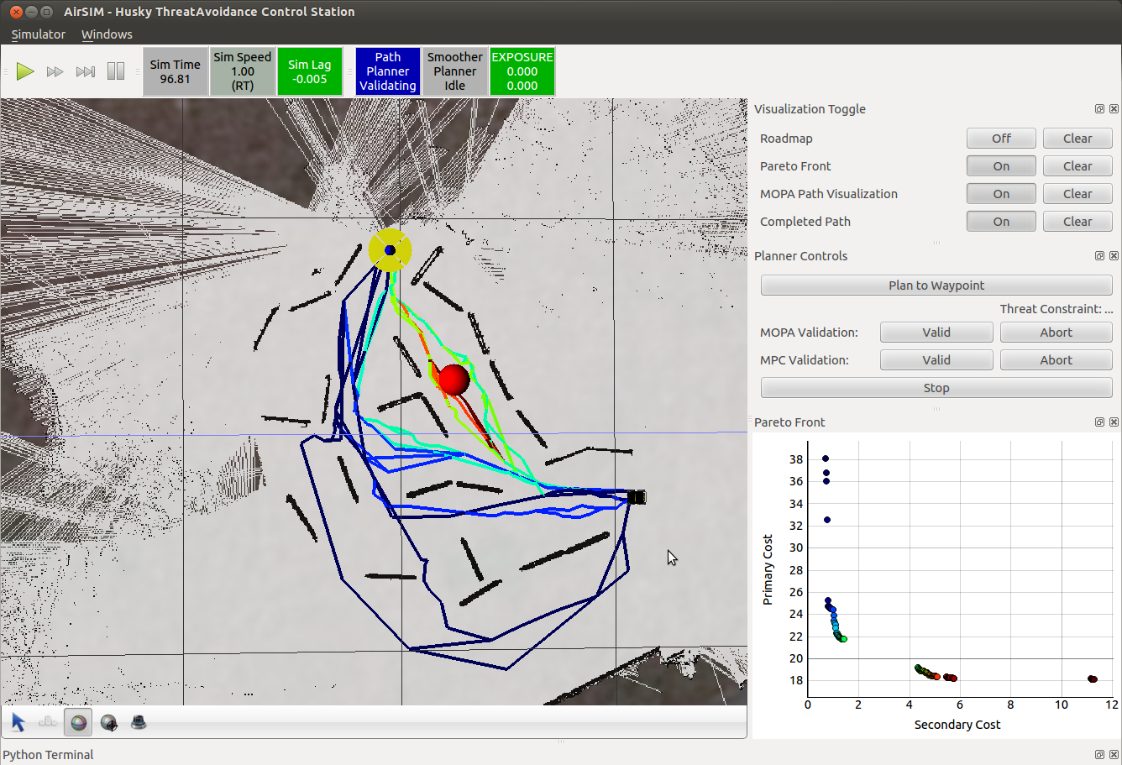
Task: Open the Windows menu
Action: click(x=107, y=34)
